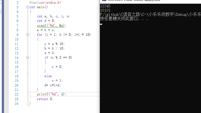This screenshot has height=113, width=201.
Task: Collapse the for loop fold toggle
Action: click(28, 35)
